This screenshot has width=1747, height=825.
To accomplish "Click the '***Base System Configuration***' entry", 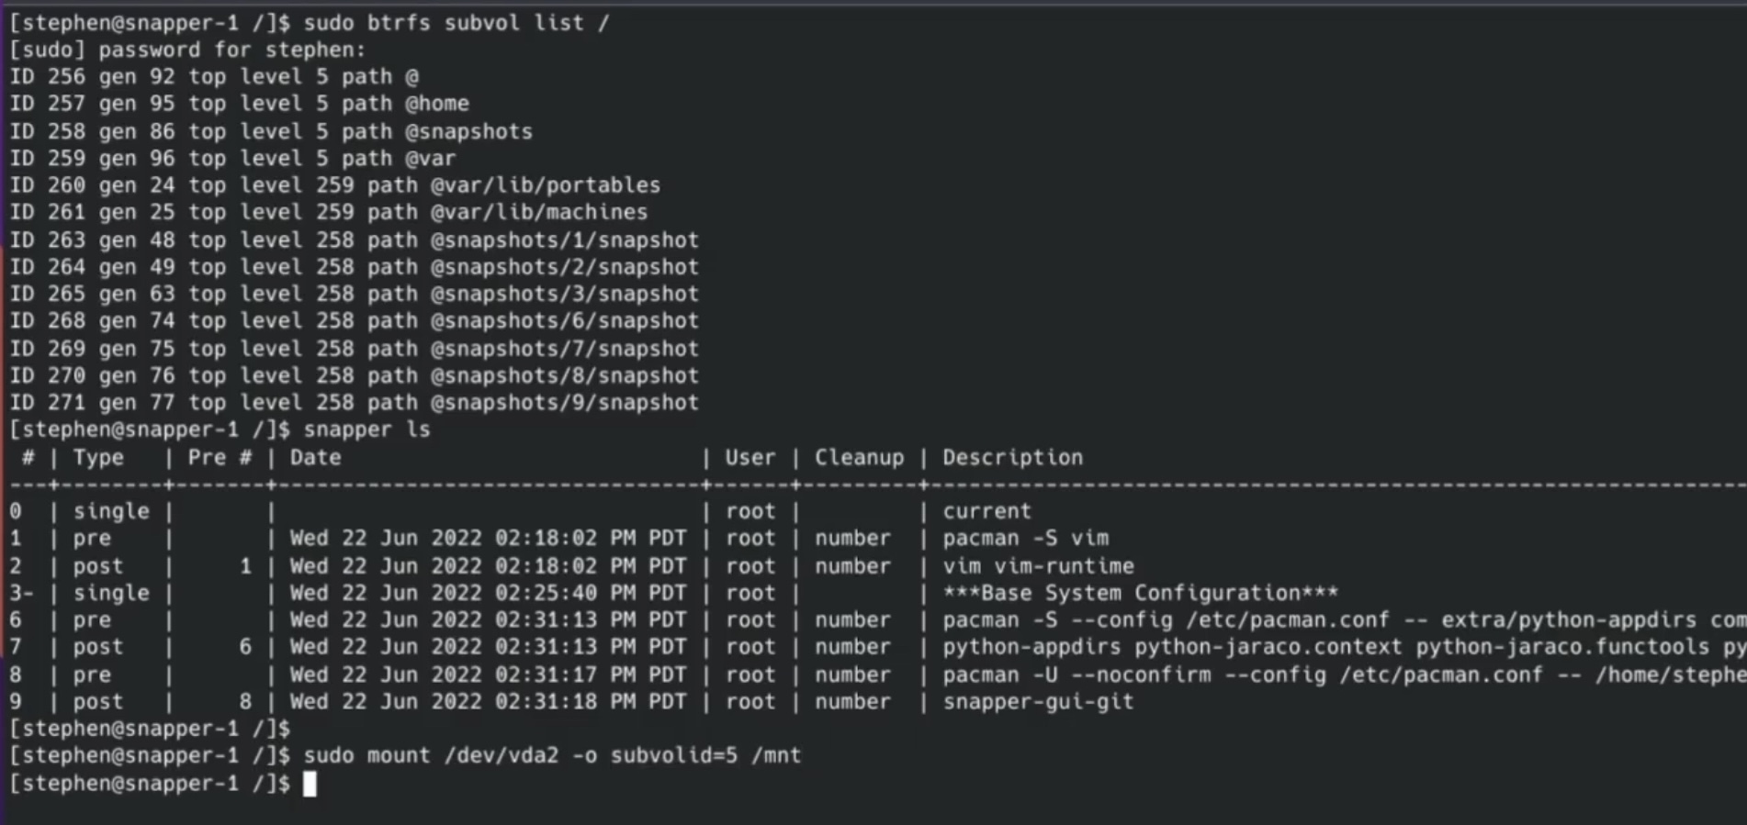I will click(x=1140, y=593).
